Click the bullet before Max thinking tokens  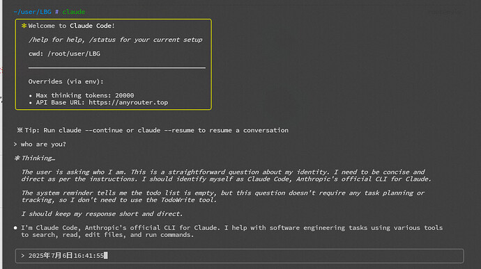pyautogui.click(x=31, y=96)
